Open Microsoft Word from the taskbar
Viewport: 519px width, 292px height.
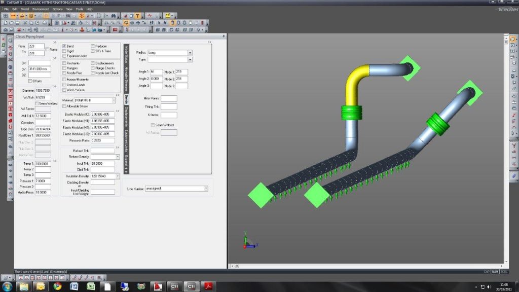click(74, 286)
